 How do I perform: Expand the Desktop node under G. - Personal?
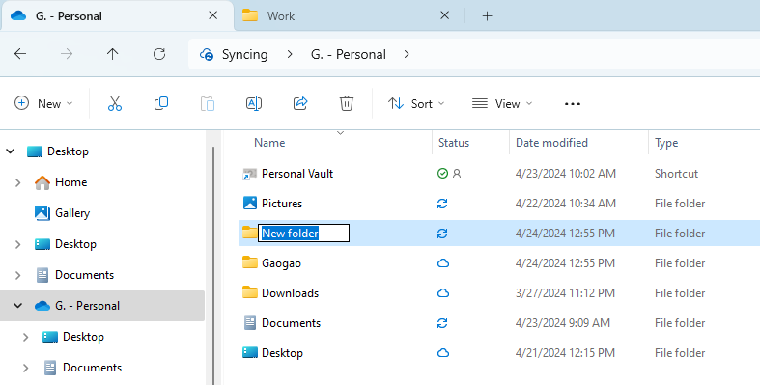click(x=26, y=337)
